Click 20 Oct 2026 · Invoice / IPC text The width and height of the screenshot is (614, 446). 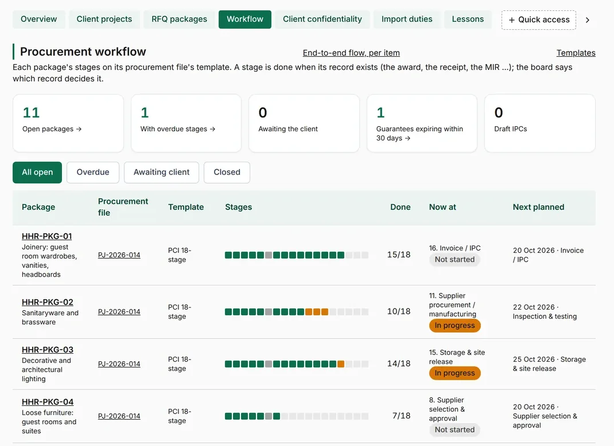pos(548,255)
